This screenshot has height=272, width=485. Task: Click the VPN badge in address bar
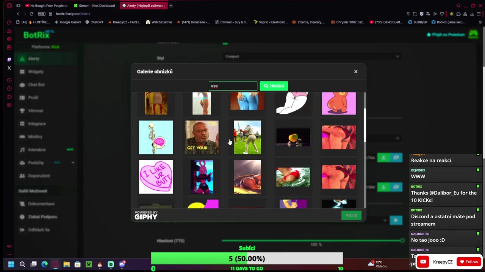(x=42, y=14)
